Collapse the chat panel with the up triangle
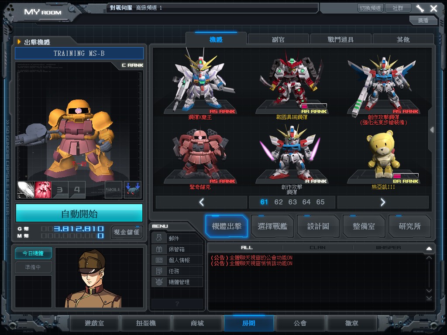The image size is (447, 335). click(429, 248)
